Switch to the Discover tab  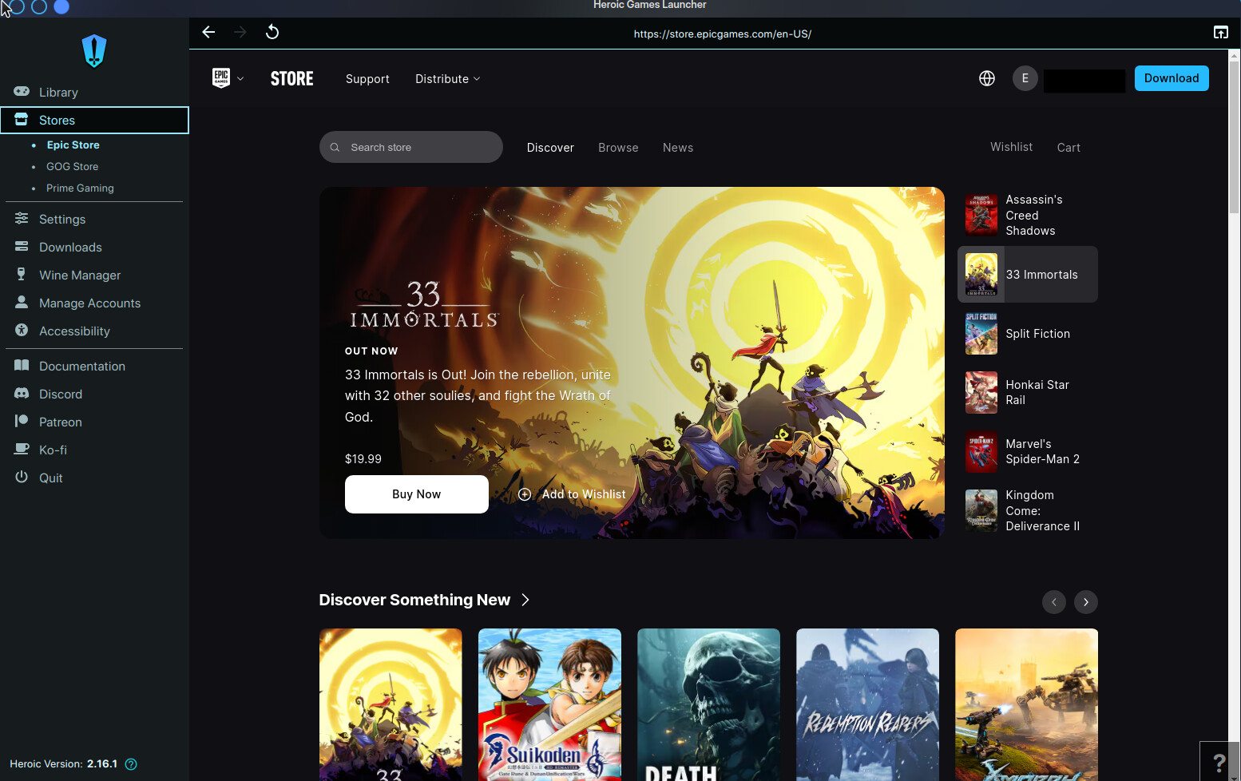pos(550,148)
